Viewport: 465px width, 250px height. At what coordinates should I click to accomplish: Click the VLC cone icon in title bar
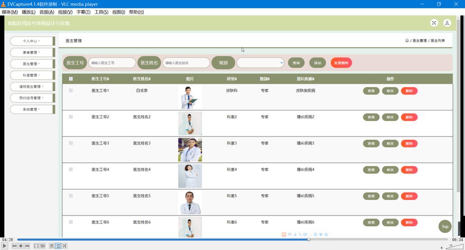click(4, 4)
